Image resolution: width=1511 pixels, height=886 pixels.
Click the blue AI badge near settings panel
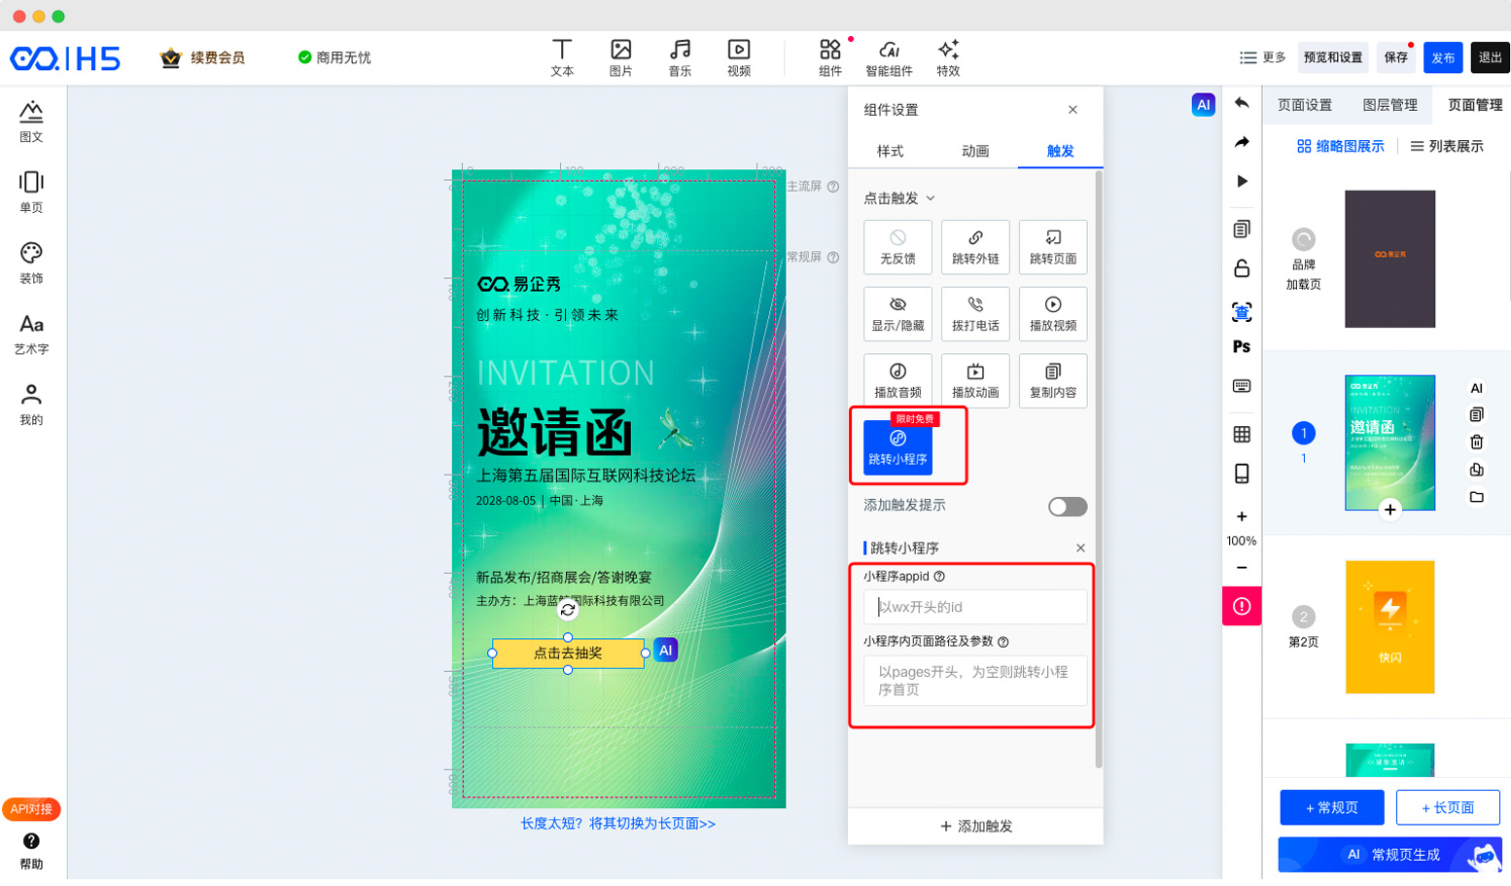pos(1203,104)
